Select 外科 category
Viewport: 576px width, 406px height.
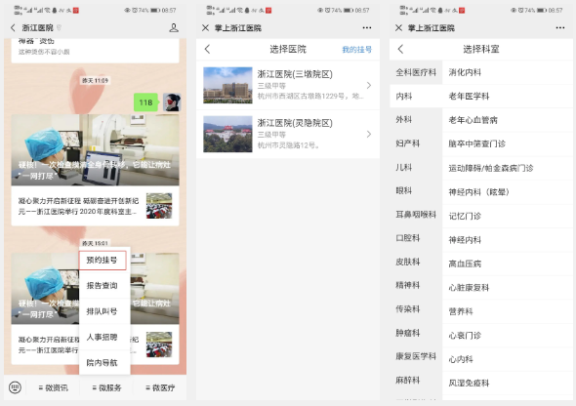coord(416,120)
